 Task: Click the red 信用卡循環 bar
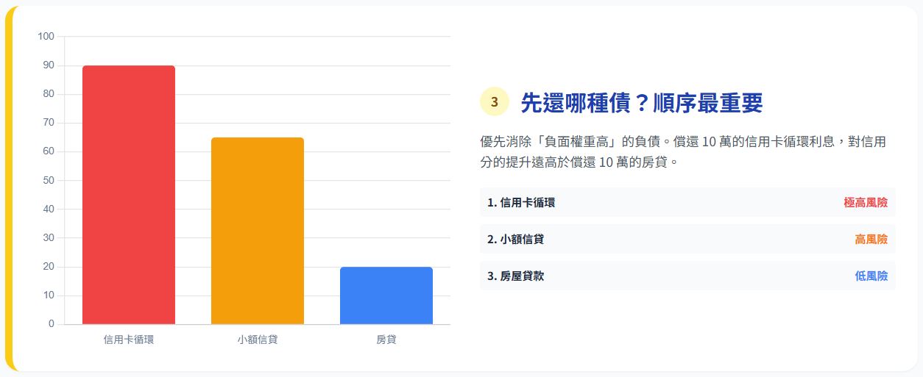point(129,195)
